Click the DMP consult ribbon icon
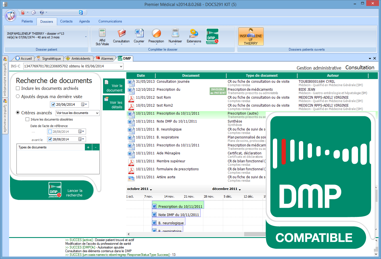 [x=212, y=36]
